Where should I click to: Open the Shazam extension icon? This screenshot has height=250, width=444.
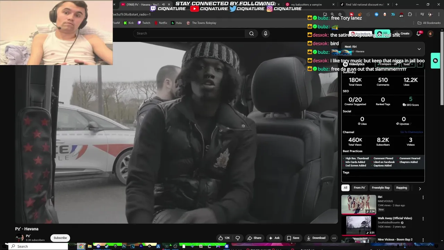click(x=376, y=14)
